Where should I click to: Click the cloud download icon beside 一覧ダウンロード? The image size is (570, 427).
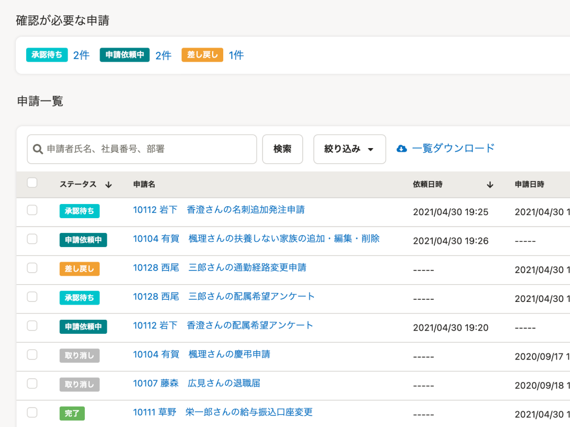tap(401, 148)
